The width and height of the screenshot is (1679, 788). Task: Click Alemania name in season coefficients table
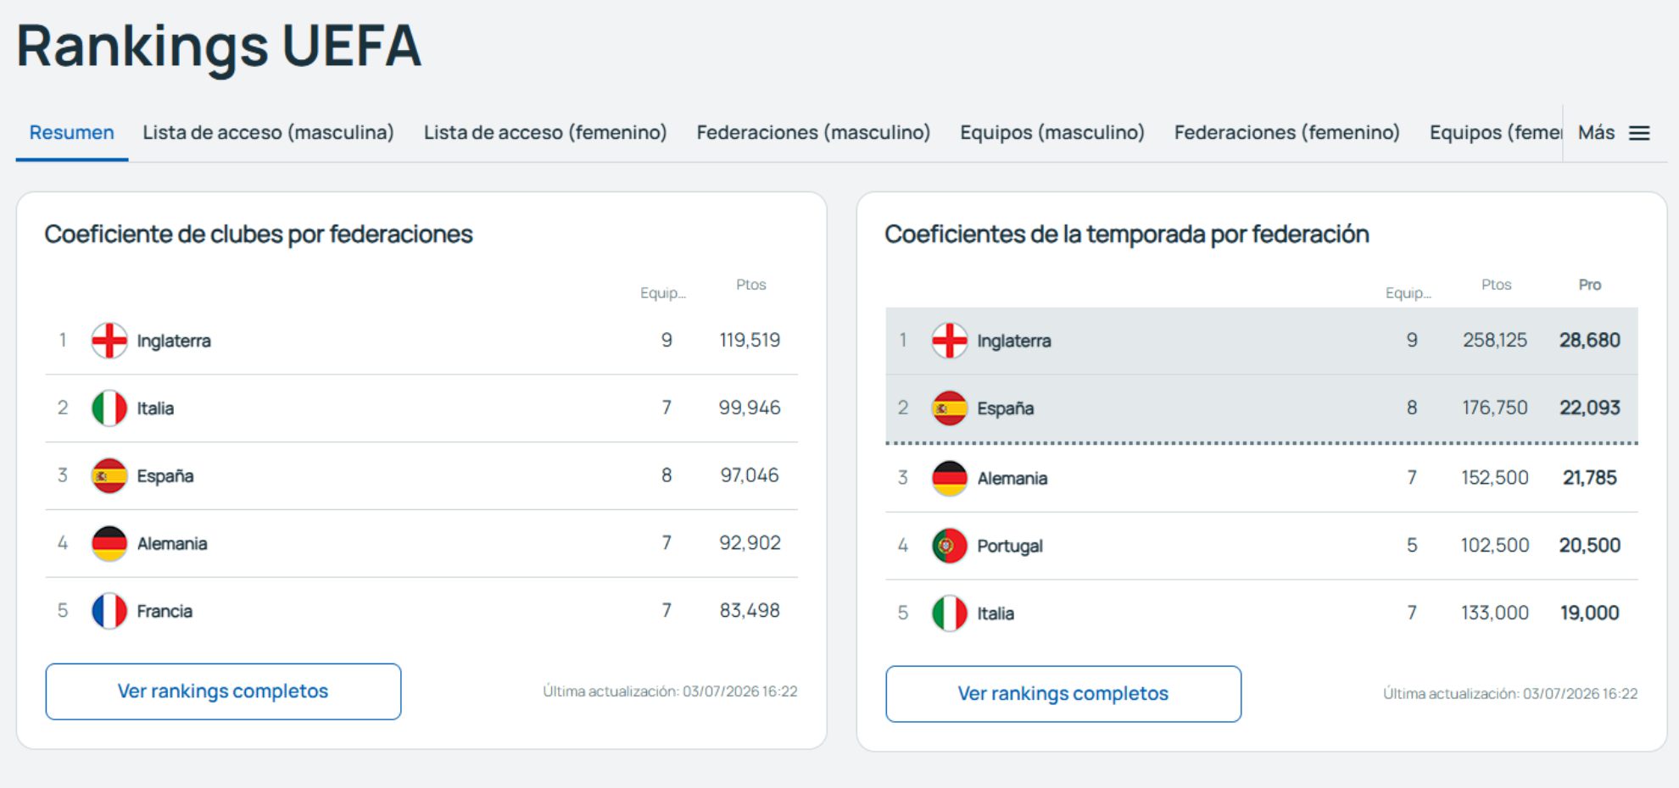[x=1012, y=478]
